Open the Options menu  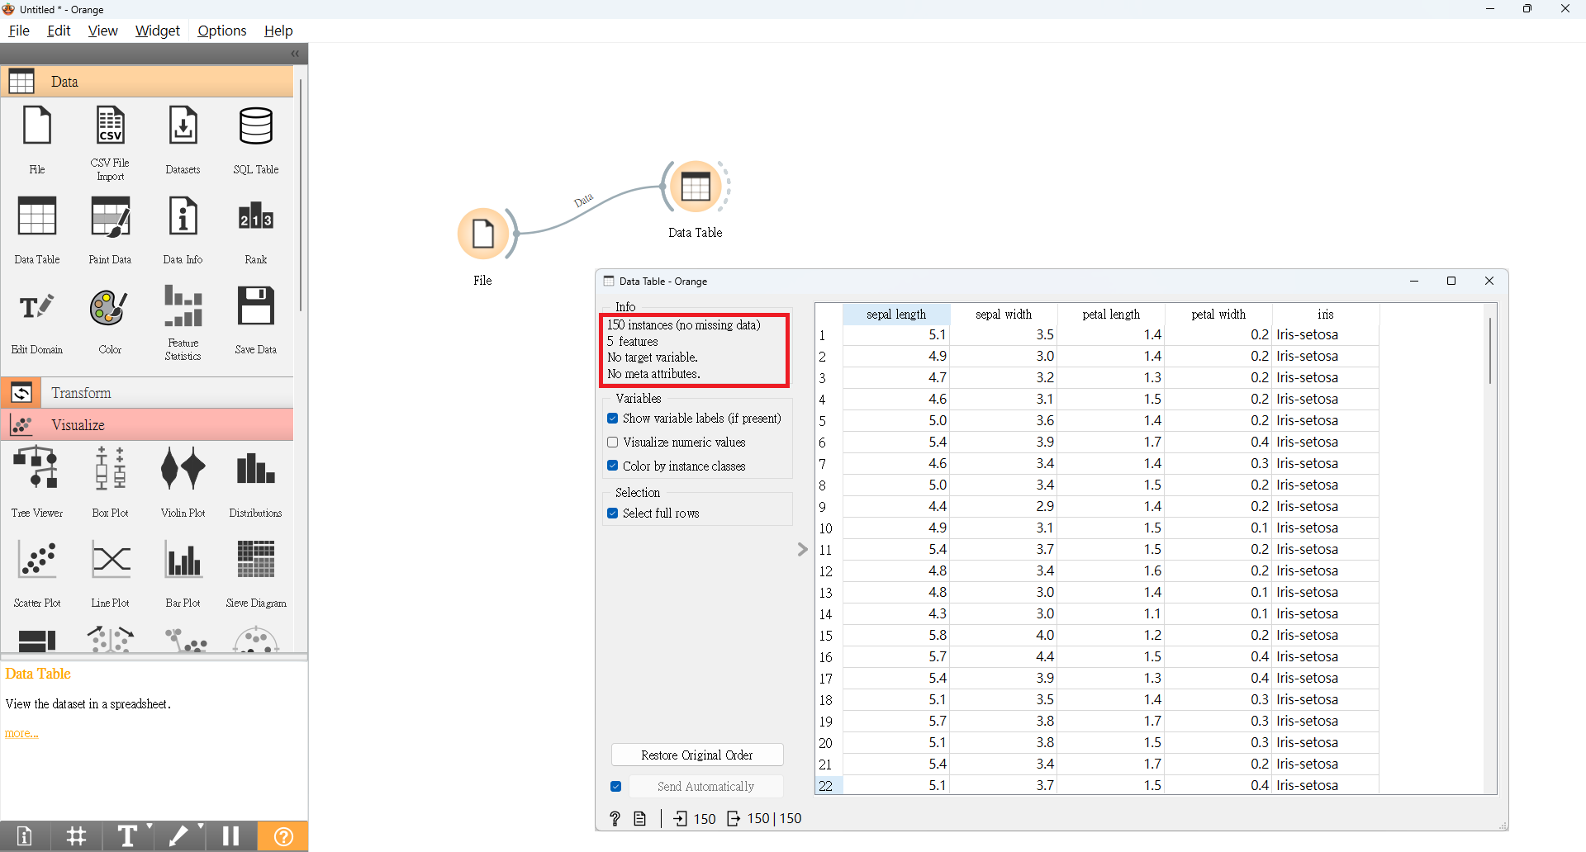click(221, 31)
